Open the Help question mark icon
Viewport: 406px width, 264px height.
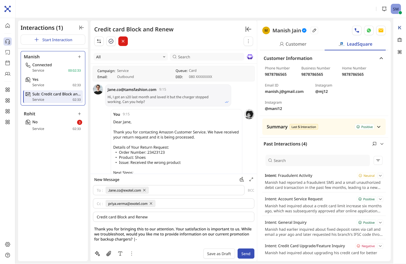tap(8, 255)
